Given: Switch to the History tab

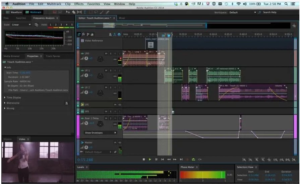Looking at the screenshot, I should [7, 139].
